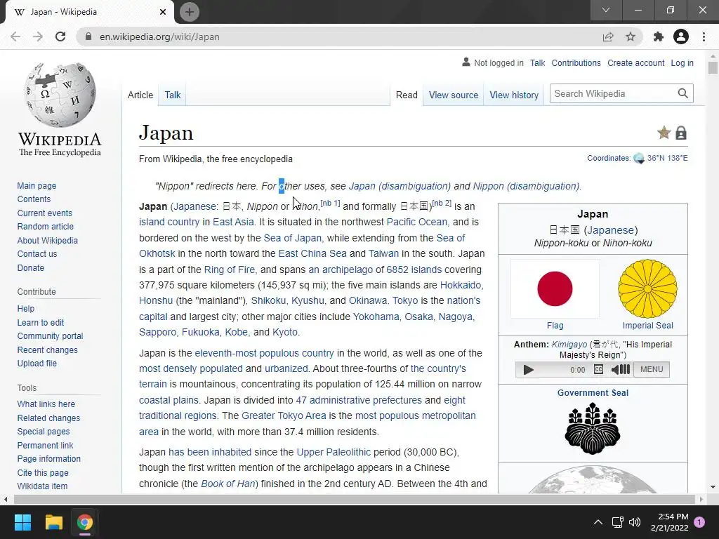Click the Donate sidebar link
This screenshot has width=719, height=539.
pyautogui.click(x=31, y=267)
